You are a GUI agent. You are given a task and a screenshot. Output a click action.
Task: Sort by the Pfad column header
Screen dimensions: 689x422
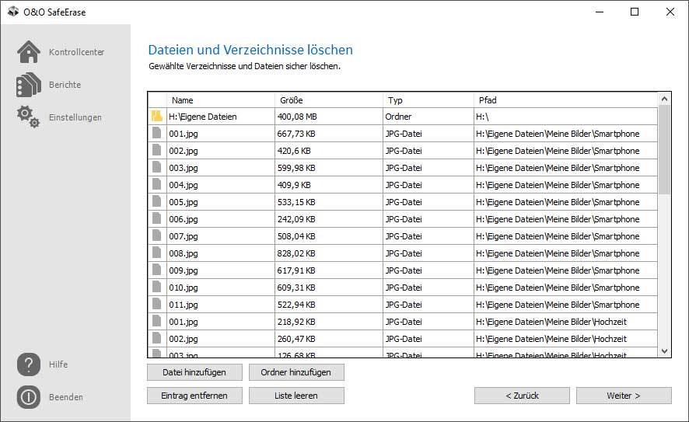tap(565, 100)
